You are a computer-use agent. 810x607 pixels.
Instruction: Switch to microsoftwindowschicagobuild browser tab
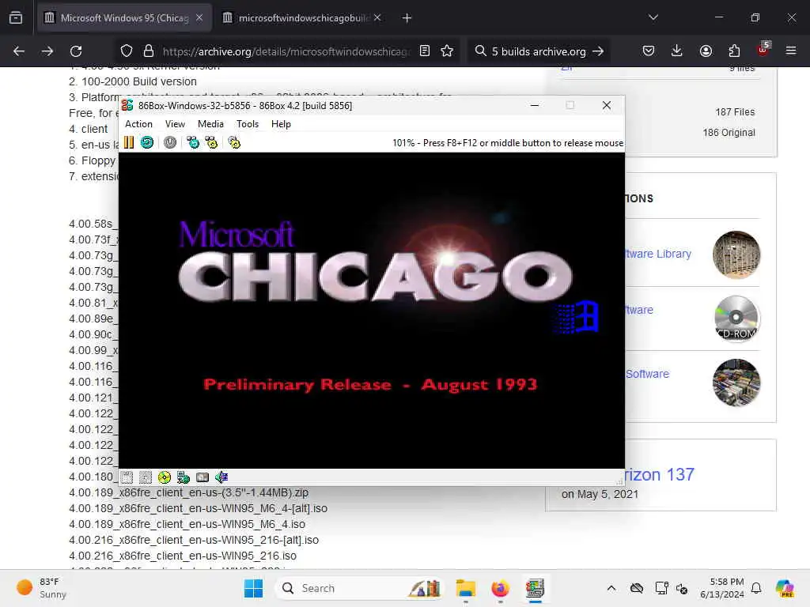coord(304,18)
